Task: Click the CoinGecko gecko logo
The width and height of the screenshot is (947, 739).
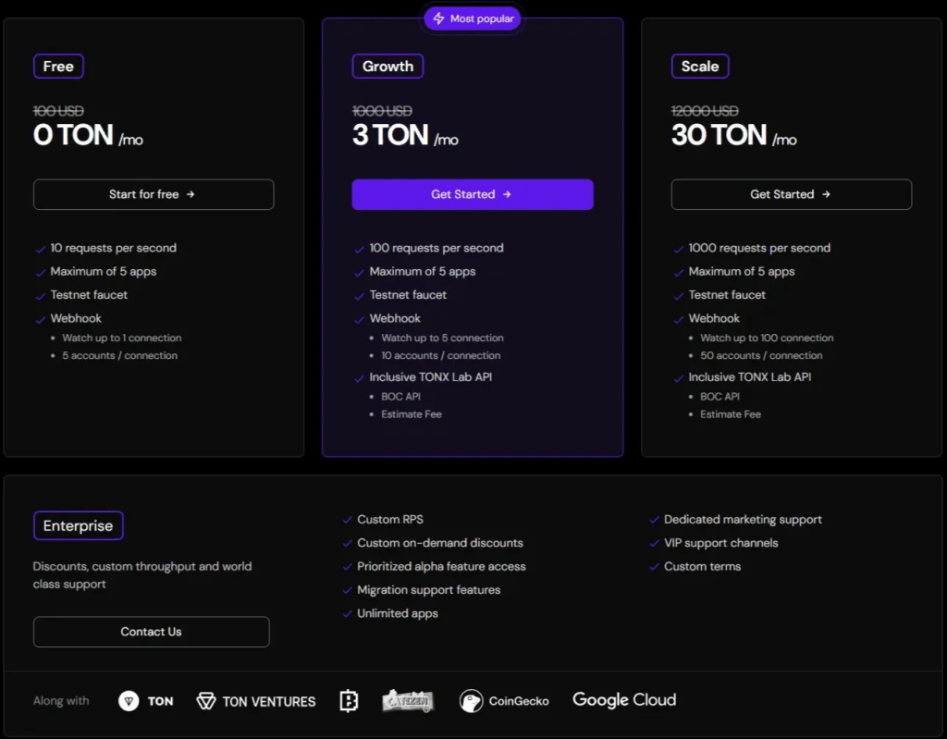Action: pos(471,701)
